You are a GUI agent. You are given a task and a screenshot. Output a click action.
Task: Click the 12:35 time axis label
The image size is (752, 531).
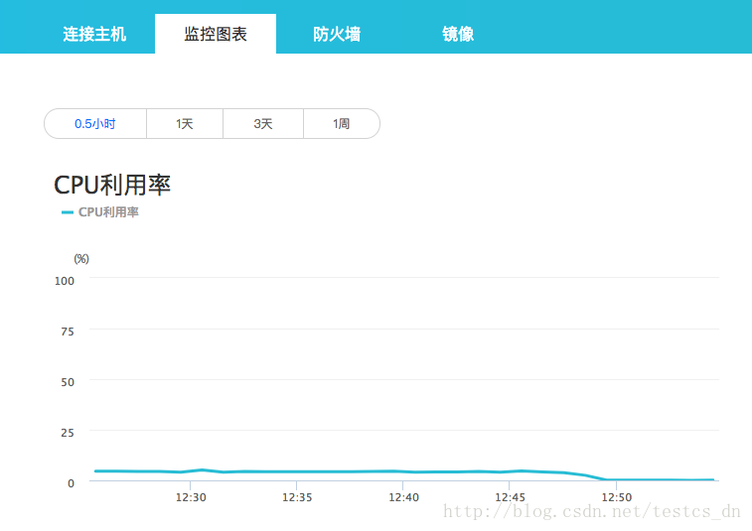[x=297, y=497]
